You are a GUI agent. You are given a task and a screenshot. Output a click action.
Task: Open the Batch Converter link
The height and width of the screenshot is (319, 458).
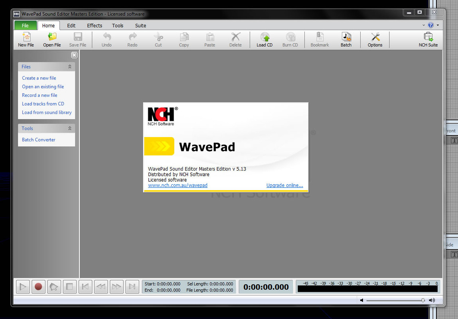coord(39,140)
